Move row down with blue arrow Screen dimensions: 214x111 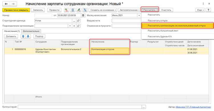coord(28,36)
